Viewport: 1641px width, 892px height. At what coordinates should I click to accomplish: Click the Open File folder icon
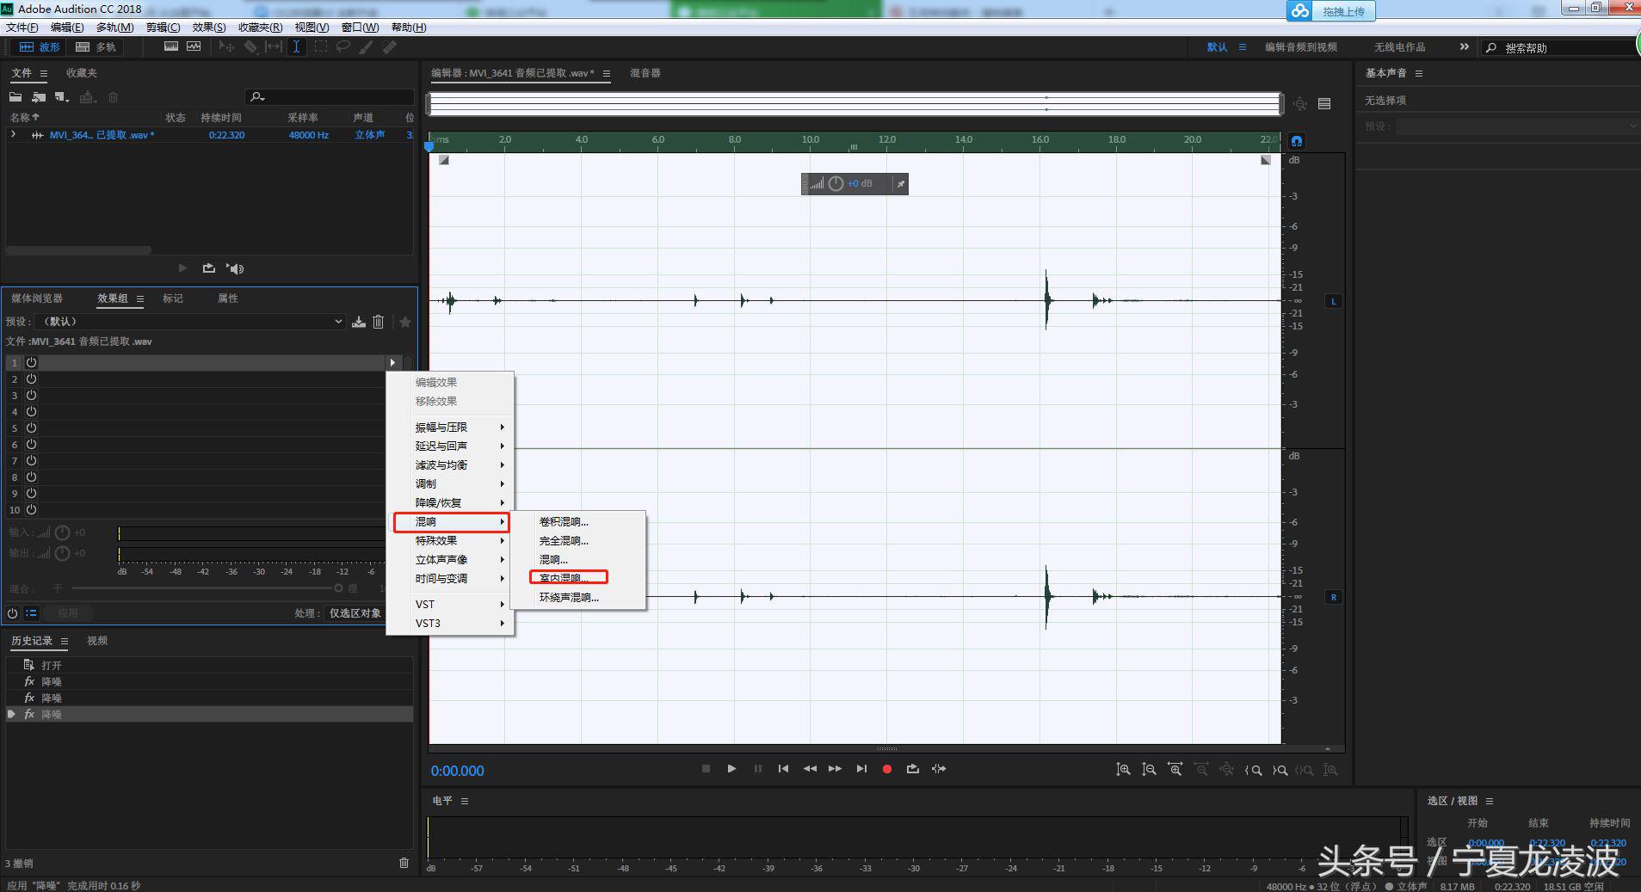(15, 97)
